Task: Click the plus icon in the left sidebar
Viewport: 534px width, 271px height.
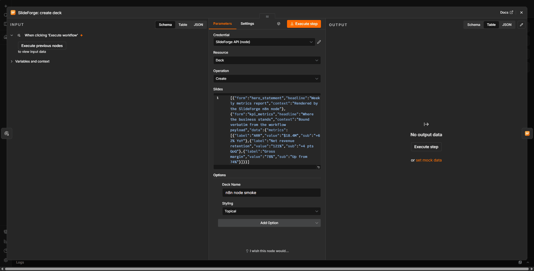Action: 6,6
